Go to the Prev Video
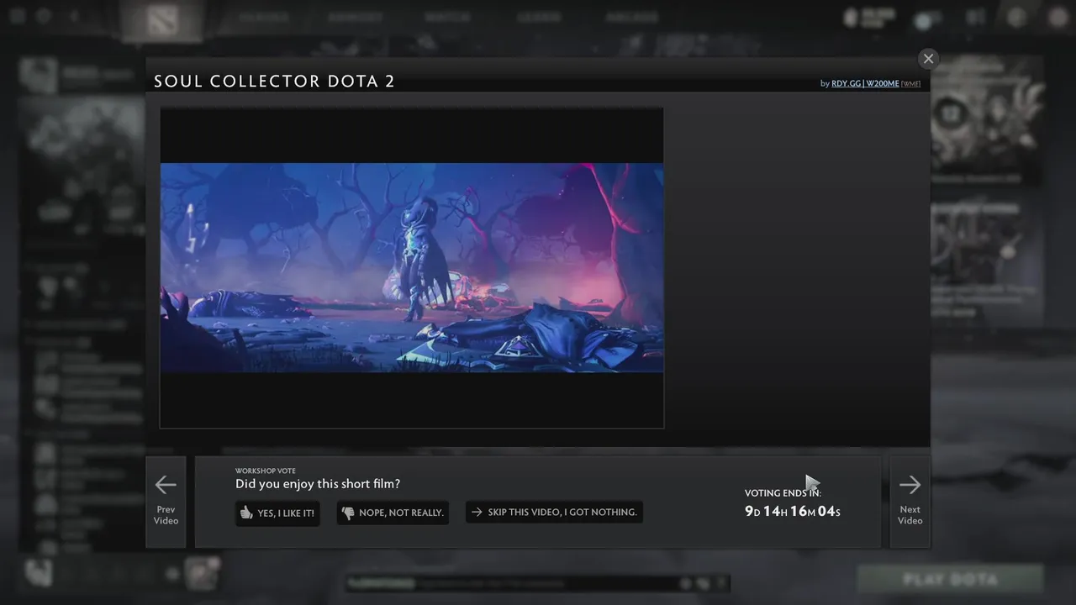 pos(166,502)
